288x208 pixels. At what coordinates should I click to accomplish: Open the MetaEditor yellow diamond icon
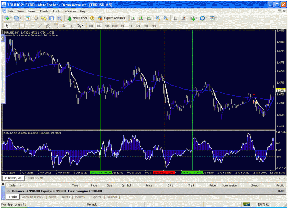92,18
